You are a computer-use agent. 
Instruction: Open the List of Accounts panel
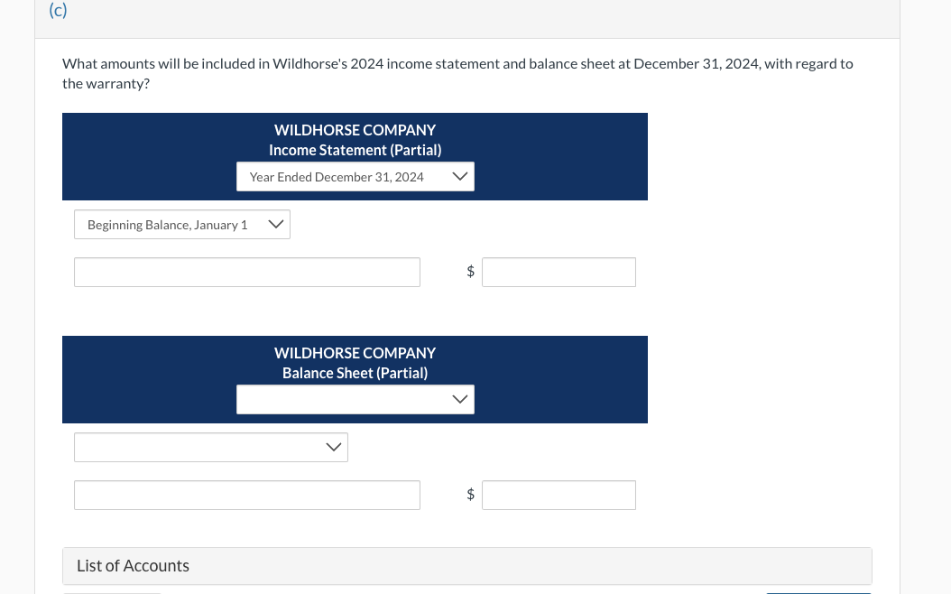click(133, 566)
